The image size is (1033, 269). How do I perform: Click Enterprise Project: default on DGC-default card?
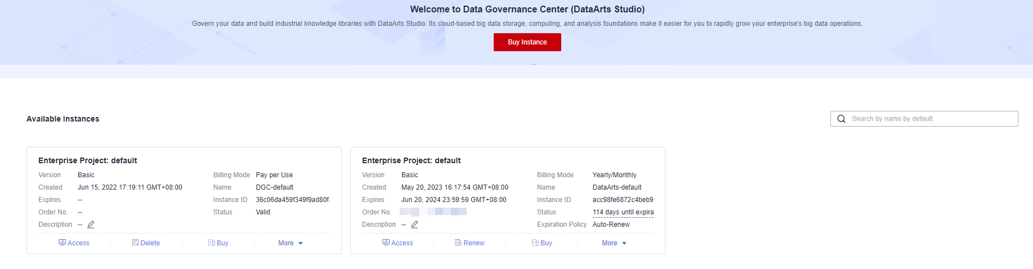pos(88,160)
